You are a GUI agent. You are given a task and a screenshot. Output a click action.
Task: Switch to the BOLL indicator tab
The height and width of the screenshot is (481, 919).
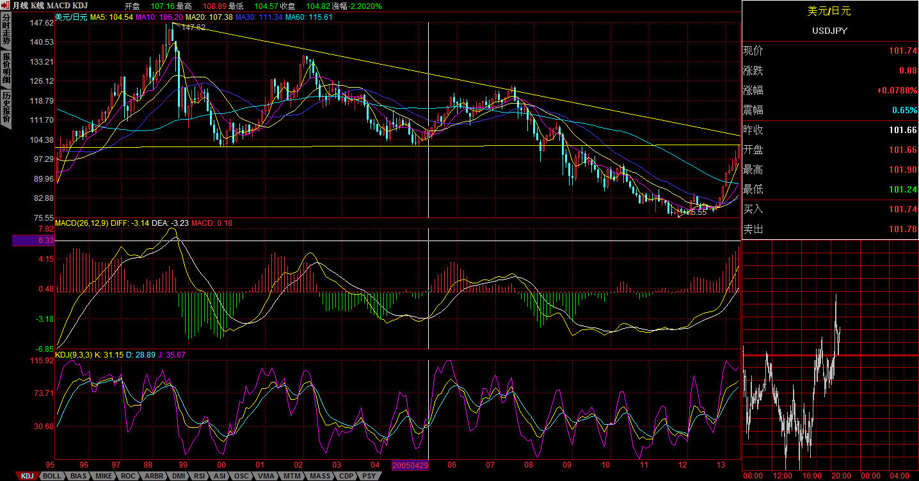52,476
